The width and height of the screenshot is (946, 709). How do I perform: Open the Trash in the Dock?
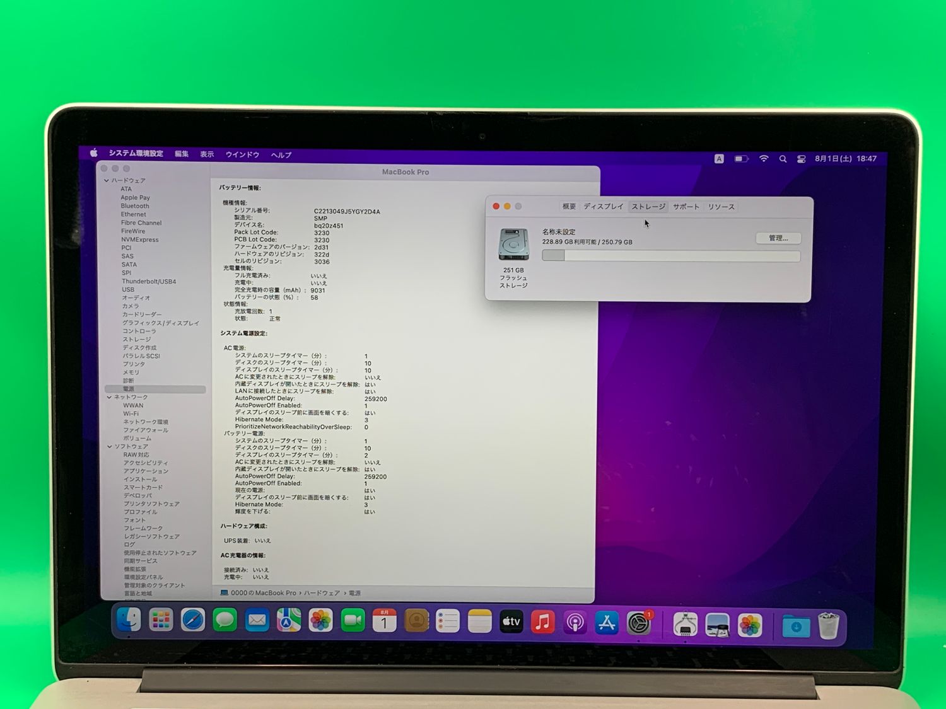pos(829,626)
